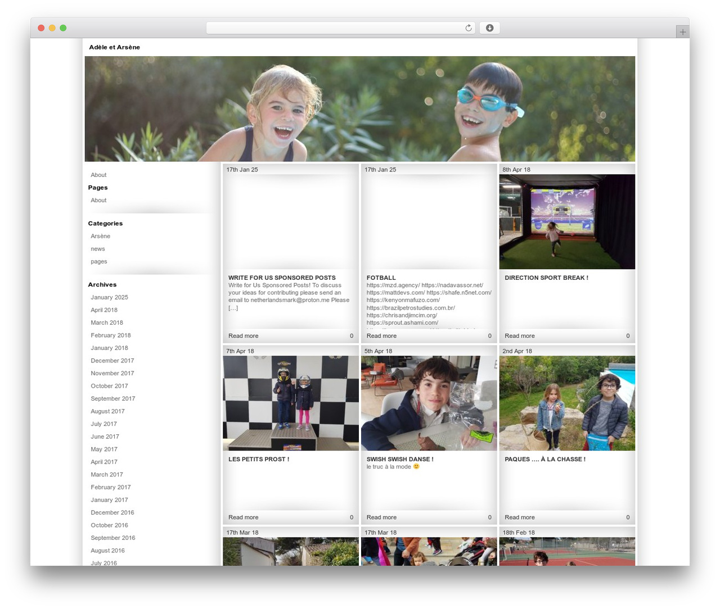
Task: Click the 2nd Apr 18 post date
Action: pos(517,351)
